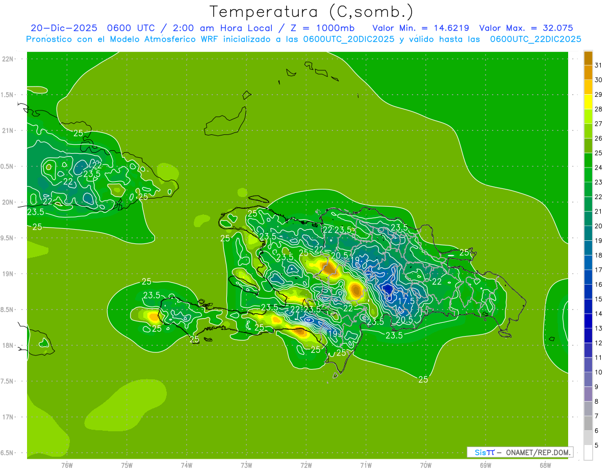Click the '73W' longitude axis label
Image resolution: width=612 pixels, height=472 pixels.
(x=246, y=465)
